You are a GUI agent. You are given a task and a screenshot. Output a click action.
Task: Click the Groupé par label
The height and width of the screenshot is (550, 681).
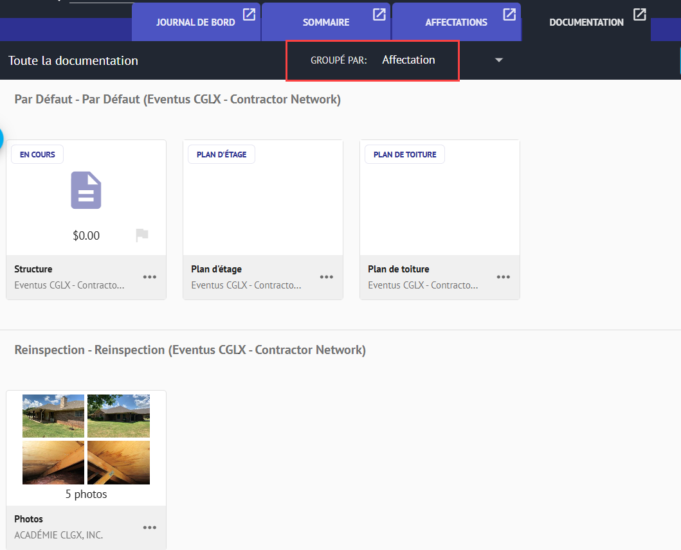pos(339,60)
